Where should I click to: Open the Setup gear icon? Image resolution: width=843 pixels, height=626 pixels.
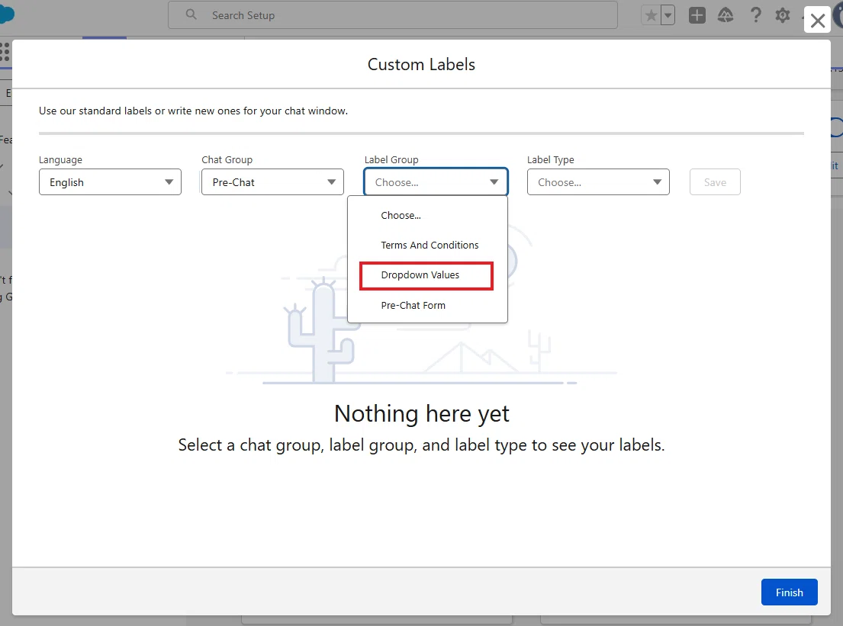[782, 15]
